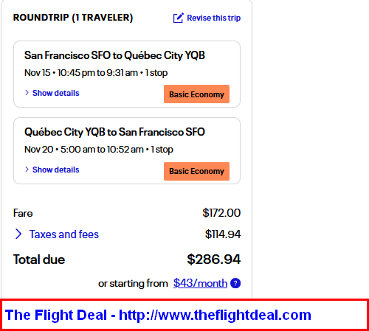This screenshot has height=331, width=369.
Task: Click the chevron beside outbound Show details
Action: 27,93
